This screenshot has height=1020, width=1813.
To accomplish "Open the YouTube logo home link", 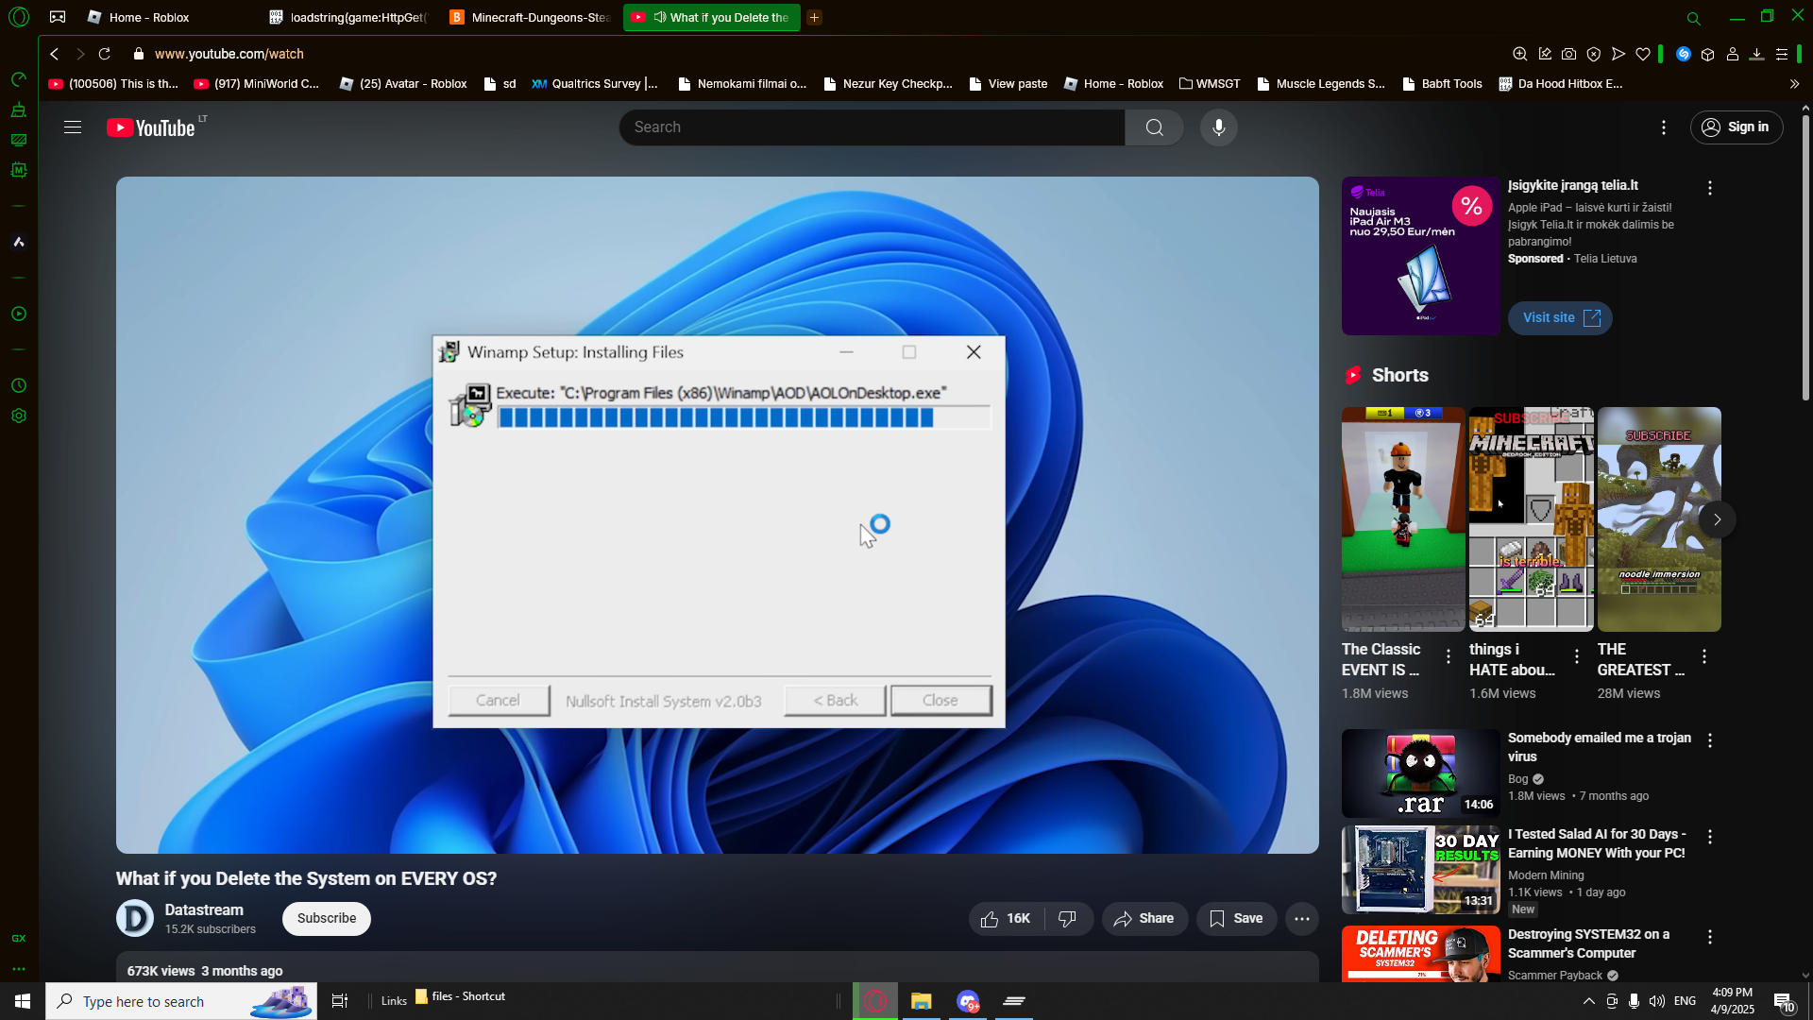I will tap(151, 127).
